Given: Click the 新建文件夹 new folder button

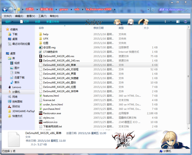Looking at the screenshot, I should [53, 21].
